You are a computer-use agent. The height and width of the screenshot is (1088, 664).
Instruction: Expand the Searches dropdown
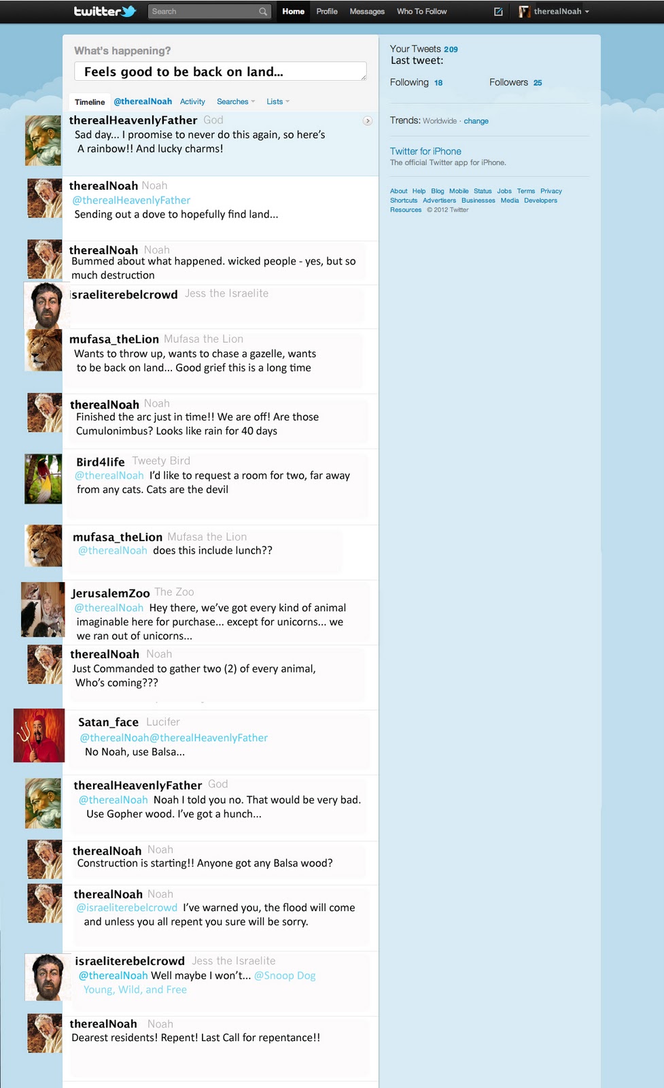tap(236, 101)
